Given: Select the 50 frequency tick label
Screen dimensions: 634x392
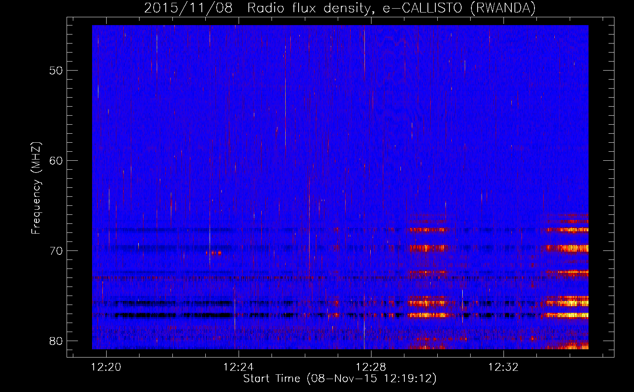Looking at the screenshot, I should [x=56, y=71].
